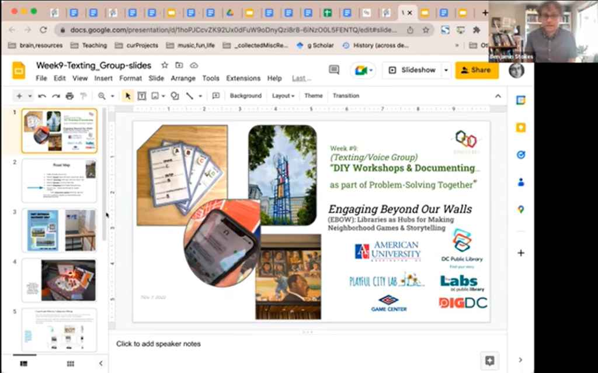Add a new slide plus button
The width and height of the screenshot is (598, 373).
pyautogui.click(x=19, y=96)
